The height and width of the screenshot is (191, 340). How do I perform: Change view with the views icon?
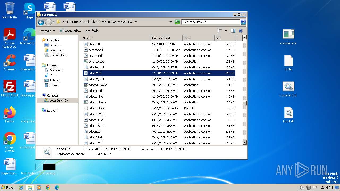[220, 31]
